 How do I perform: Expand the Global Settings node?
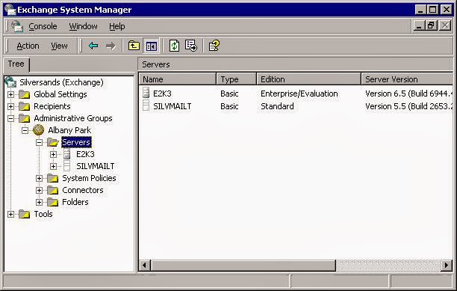pyautogui.click(x=10, y=94)
